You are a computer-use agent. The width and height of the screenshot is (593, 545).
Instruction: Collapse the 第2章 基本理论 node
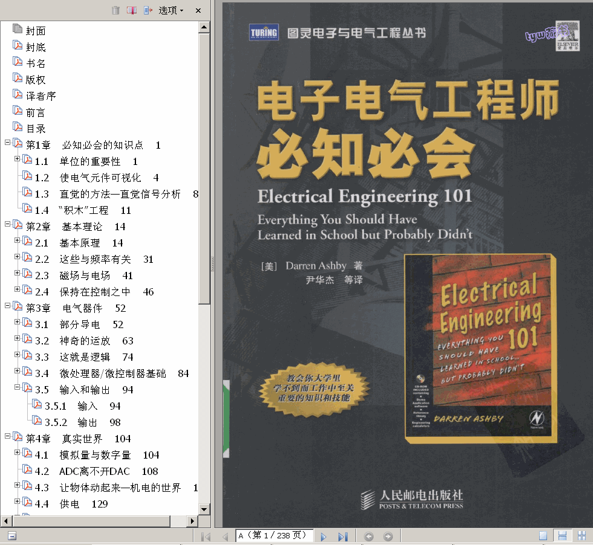click(x=7, y=224)
